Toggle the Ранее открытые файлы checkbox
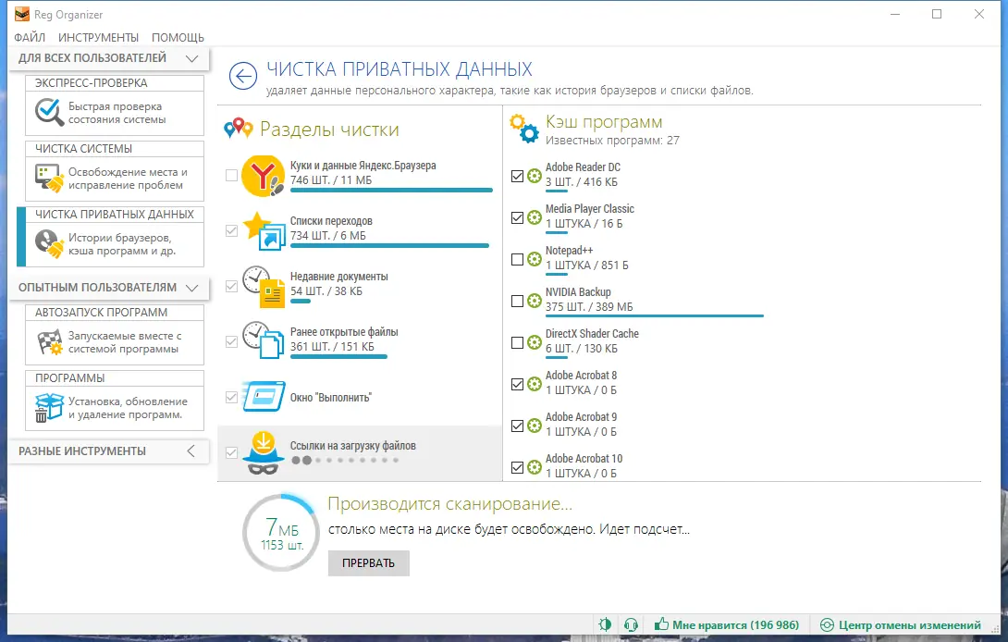The image size is (1008, 642). pos(232,341)
